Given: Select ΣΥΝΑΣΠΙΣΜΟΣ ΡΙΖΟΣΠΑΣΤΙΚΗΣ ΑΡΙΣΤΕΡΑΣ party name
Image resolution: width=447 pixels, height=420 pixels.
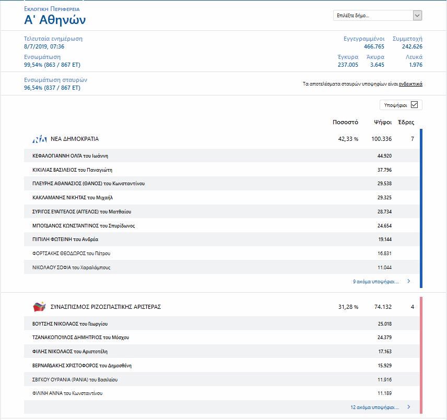Looking at the screenshot, I should pyautogui.click(x=106, y=307).
